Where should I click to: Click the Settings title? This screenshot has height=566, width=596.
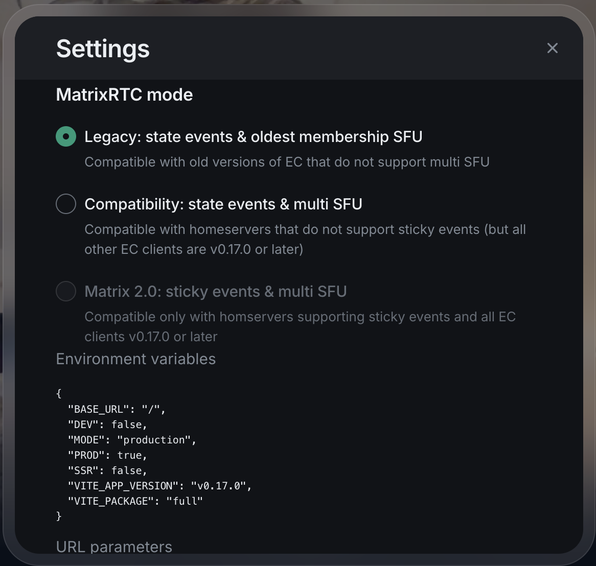click(103, 49)
